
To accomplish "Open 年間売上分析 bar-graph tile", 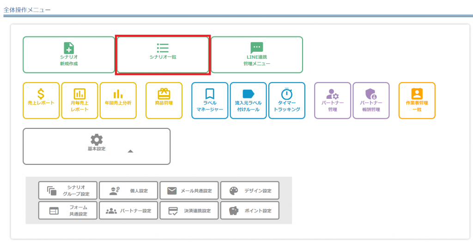I will click(x=118, y=101).
